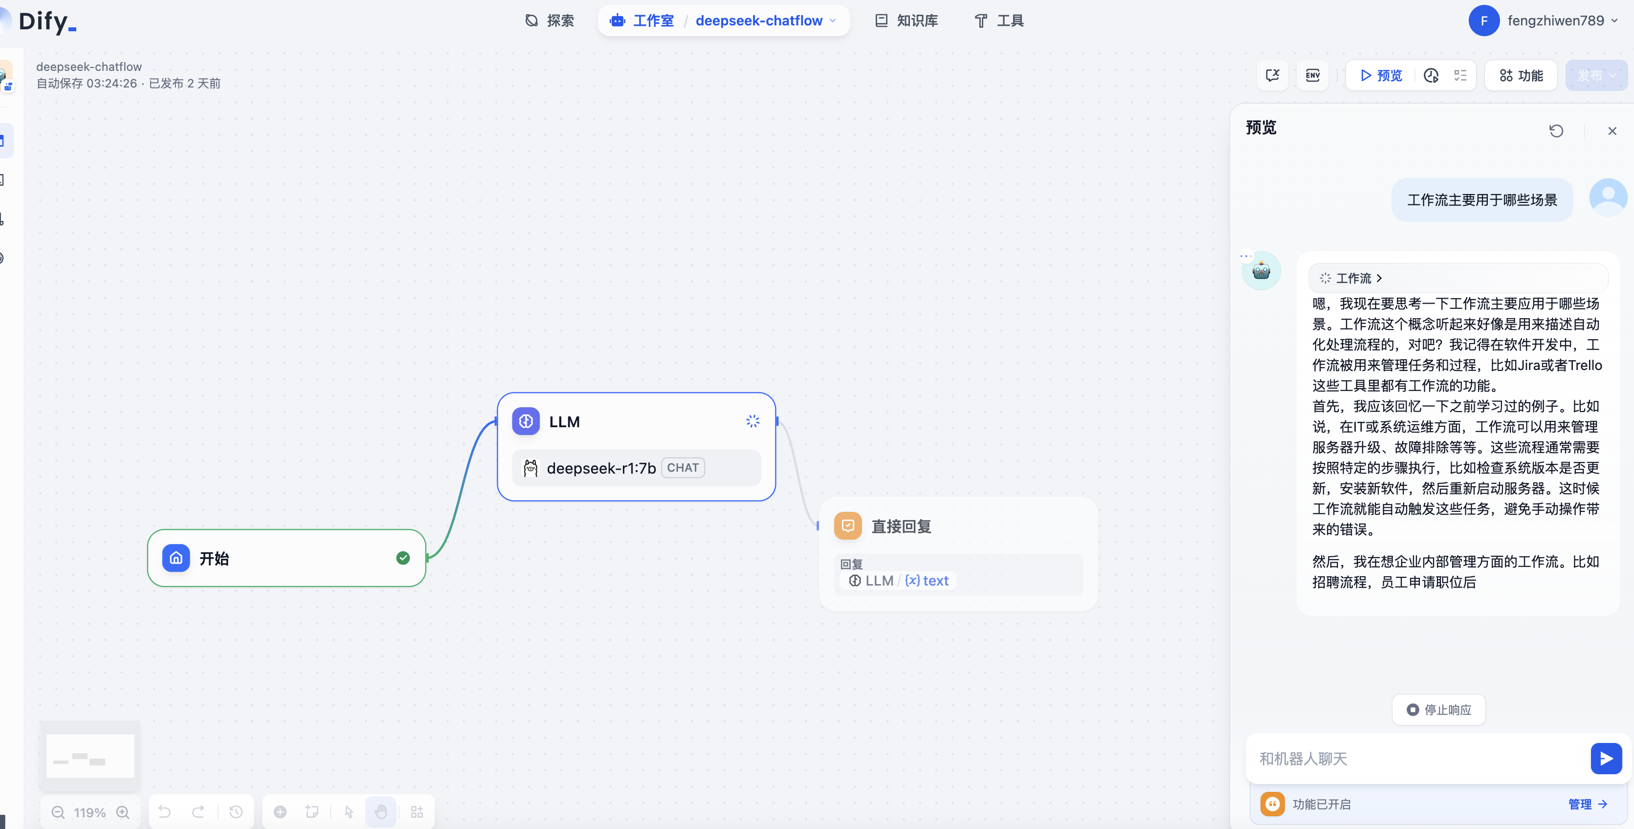Click the ENV environment variables icon
The width and height of the screenshot is (1634, 829).
pos(1312,75)
